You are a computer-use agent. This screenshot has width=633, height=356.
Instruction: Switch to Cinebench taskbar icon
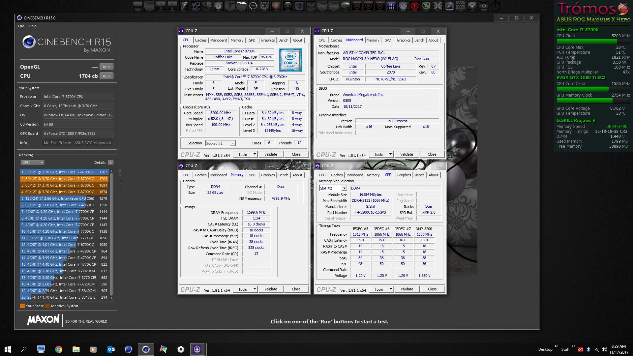click(146, 349)
